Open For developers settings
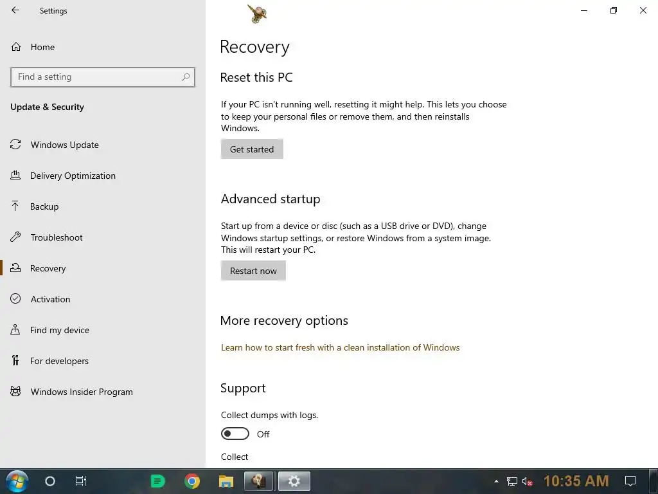 pyautogui.click(x=103, y=361)
